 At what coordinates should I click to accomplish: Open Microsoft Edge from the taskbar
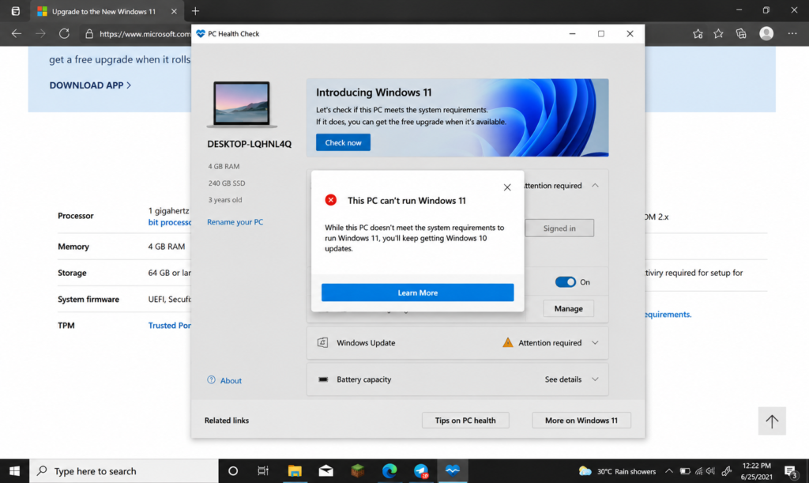point(389,471)
